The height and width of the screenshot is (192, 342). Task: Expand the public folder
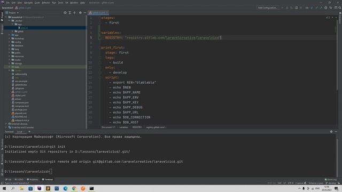[10, 53]
